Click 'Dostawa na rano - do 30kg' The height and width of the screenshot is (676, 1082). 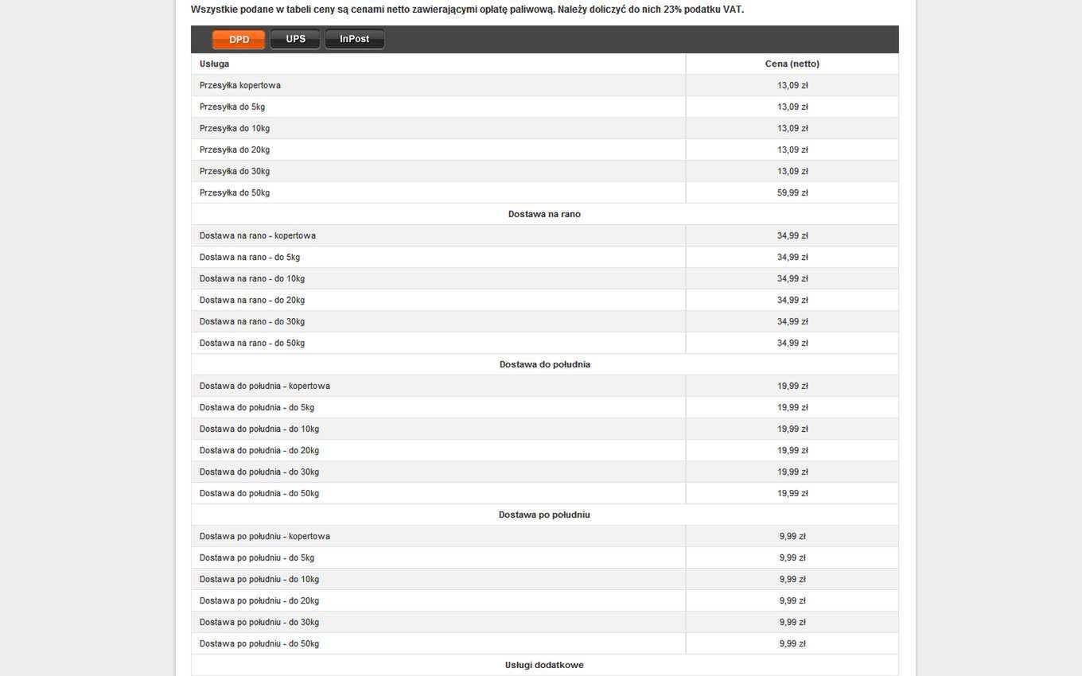coord(252,321)
